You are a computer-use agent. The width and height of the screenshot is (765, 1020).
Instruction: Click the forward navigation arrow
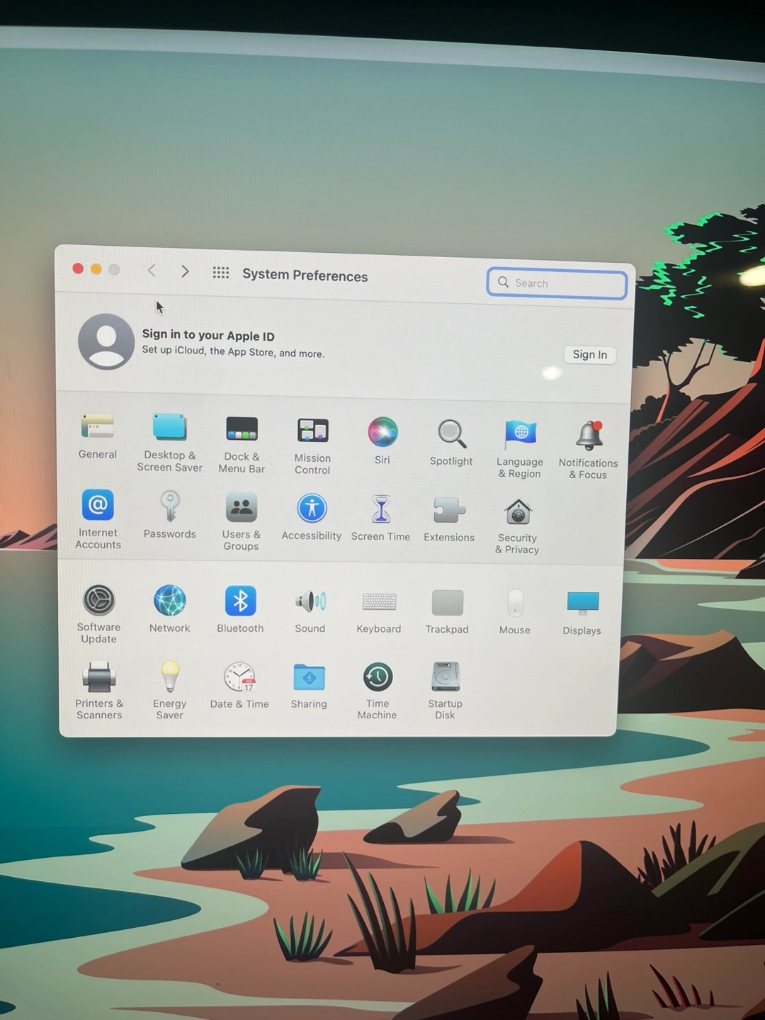click(185, 271)
